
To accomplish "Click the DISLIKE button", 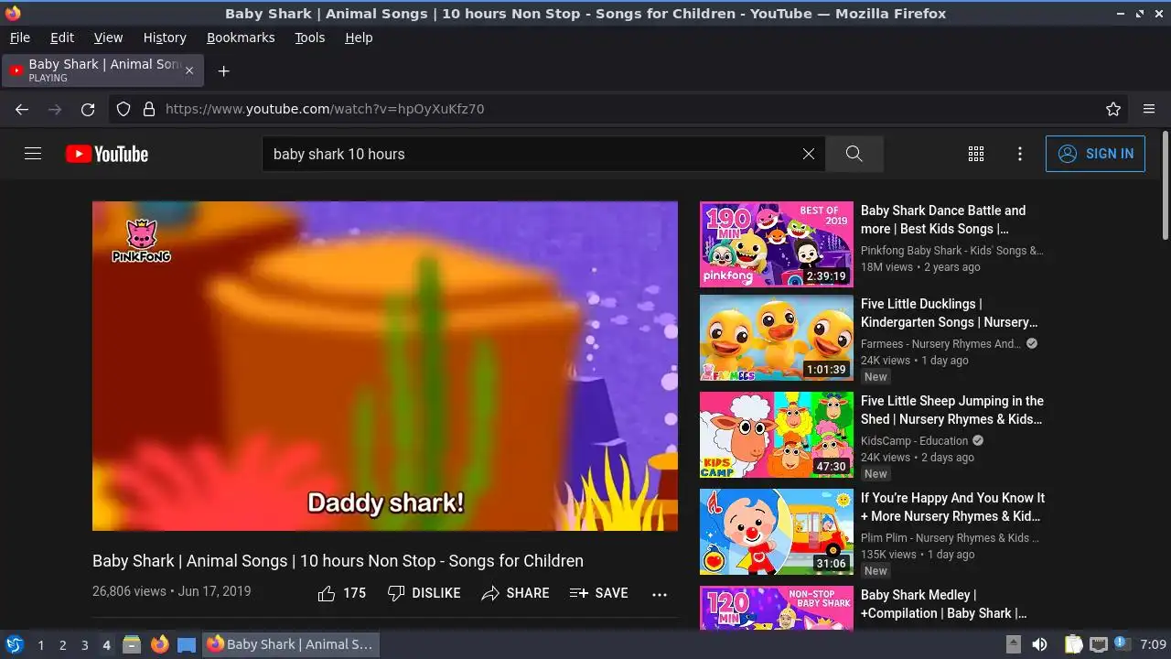I will pos(424,593).
